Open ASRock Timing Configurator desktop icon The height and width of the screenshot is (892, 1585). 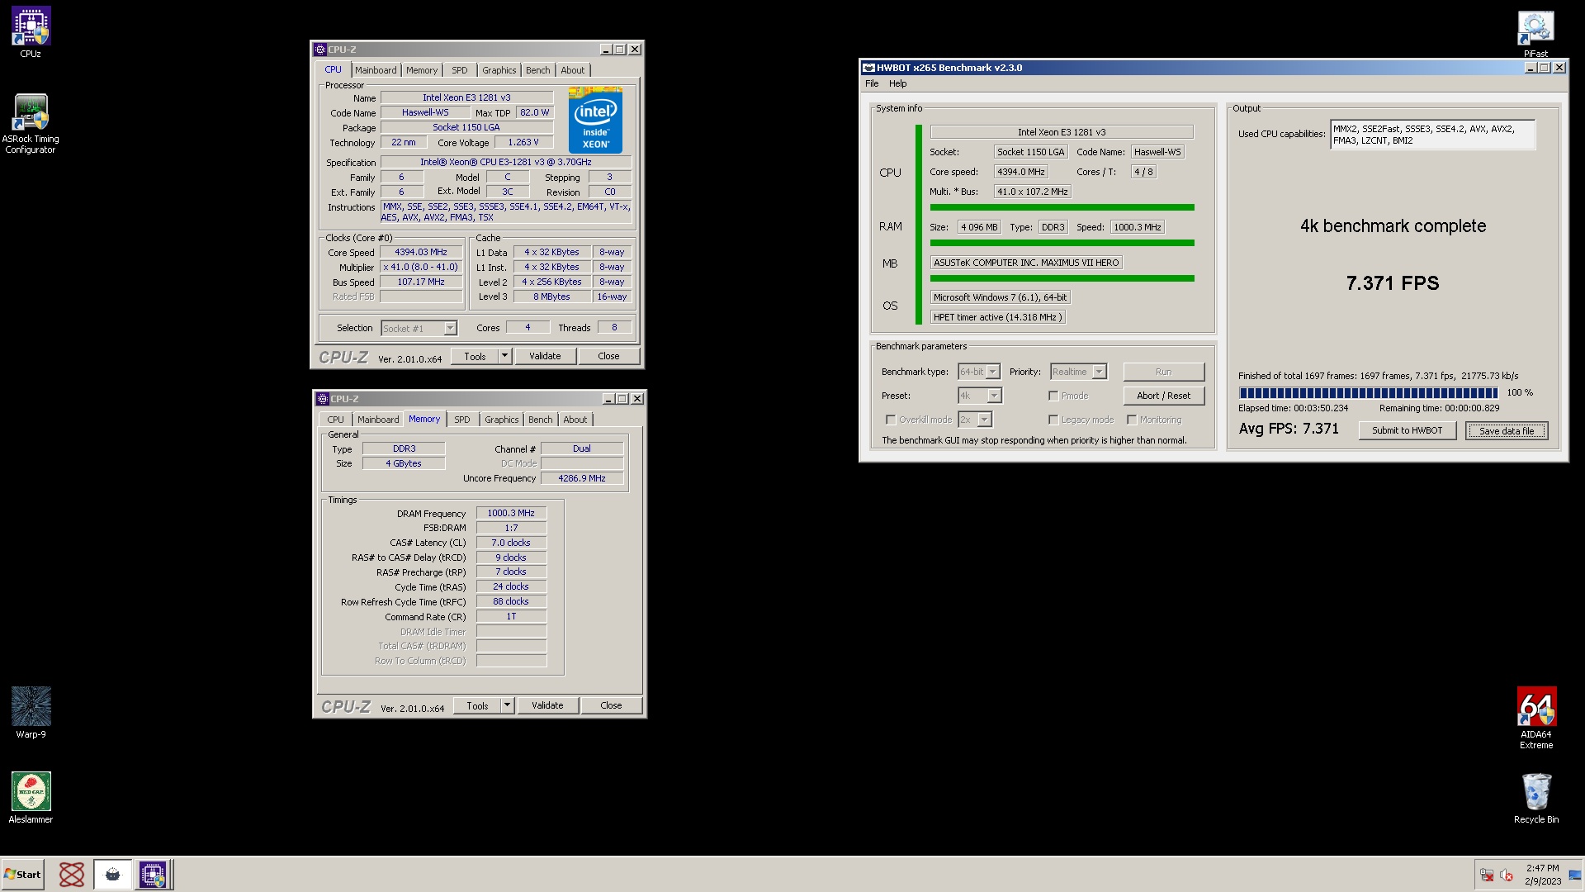[x=31, y=123]
